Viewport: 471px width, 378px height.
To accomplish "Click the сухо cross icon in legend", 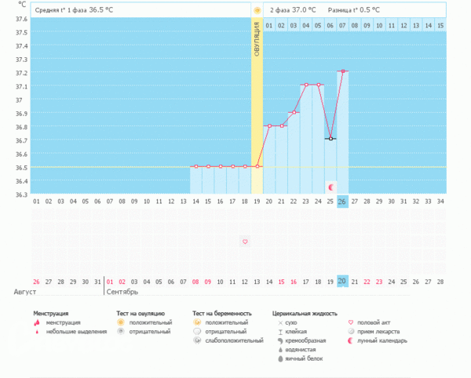I will 280,322.
